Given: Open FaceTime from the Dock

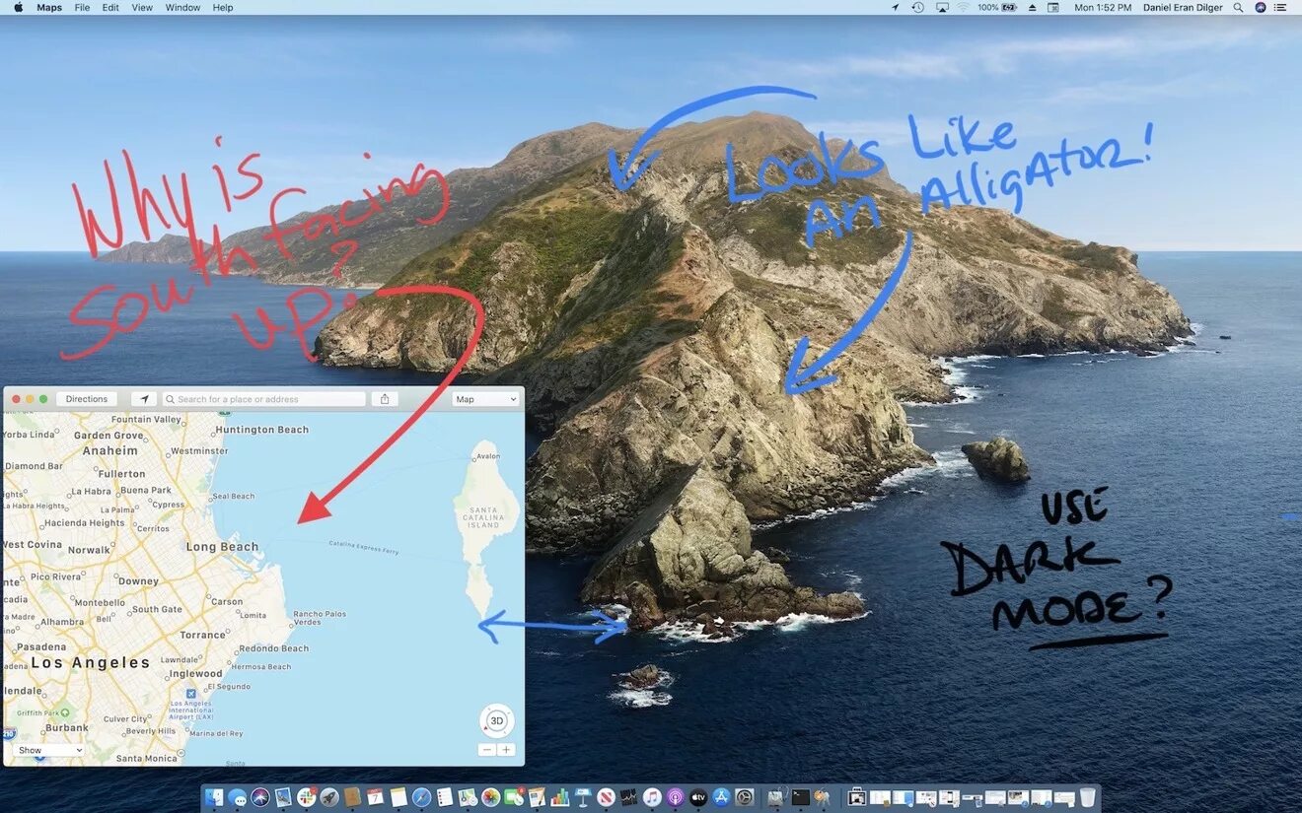Looking at the screenshot, I should (514, 796).
